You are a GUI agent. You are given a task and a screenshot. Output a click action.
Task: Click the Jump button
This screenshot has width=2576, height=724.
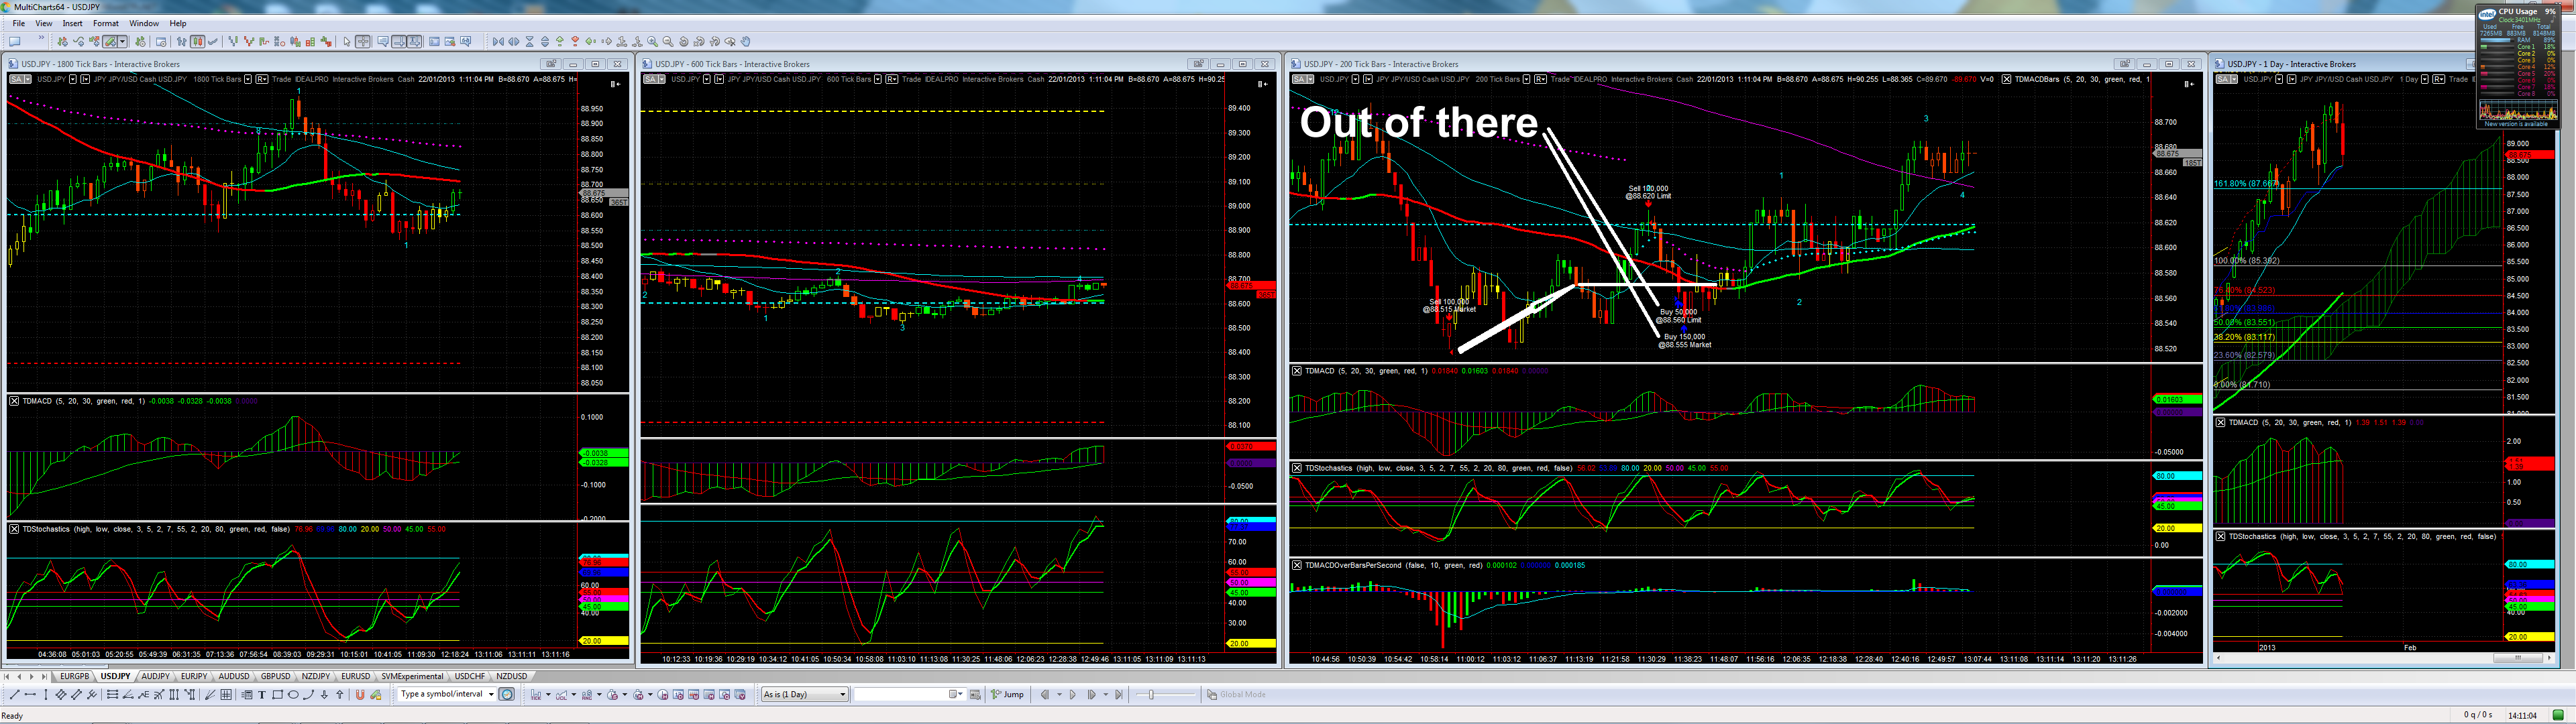click(1009, 695)
